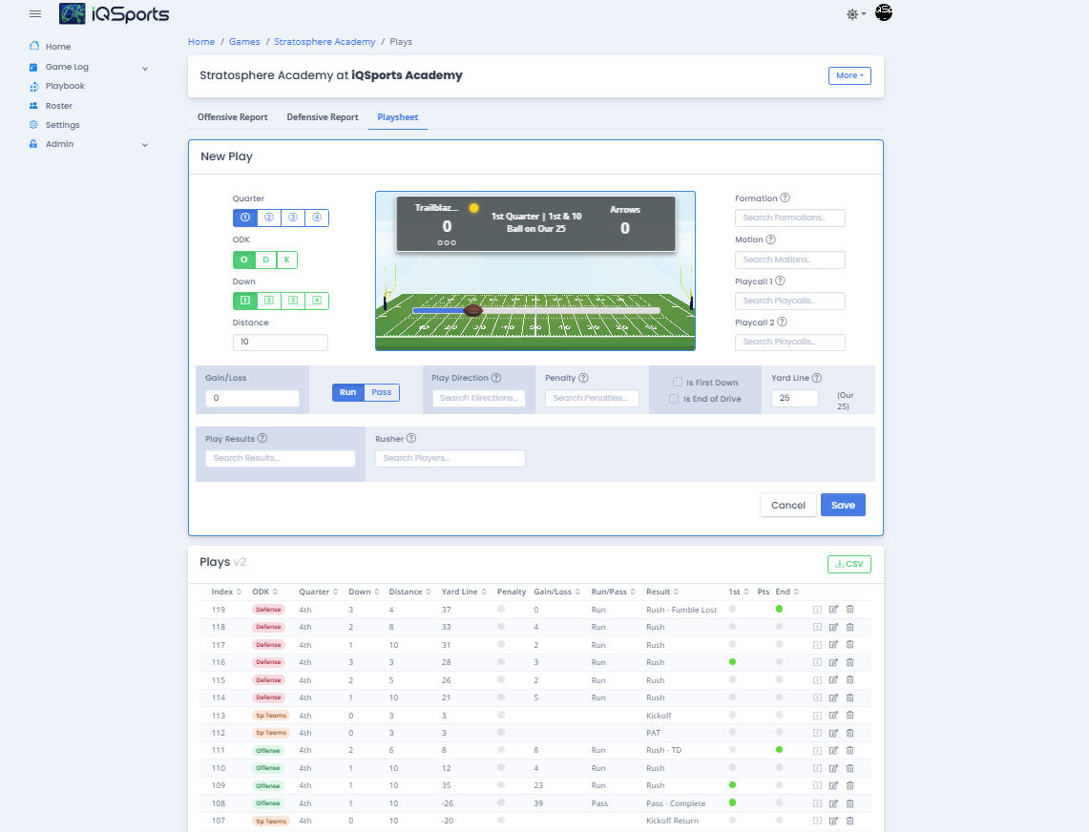Click the Roster people icon
Image resolution: width=1089 pixels, height=832 pixels.
tap(33, 106)
